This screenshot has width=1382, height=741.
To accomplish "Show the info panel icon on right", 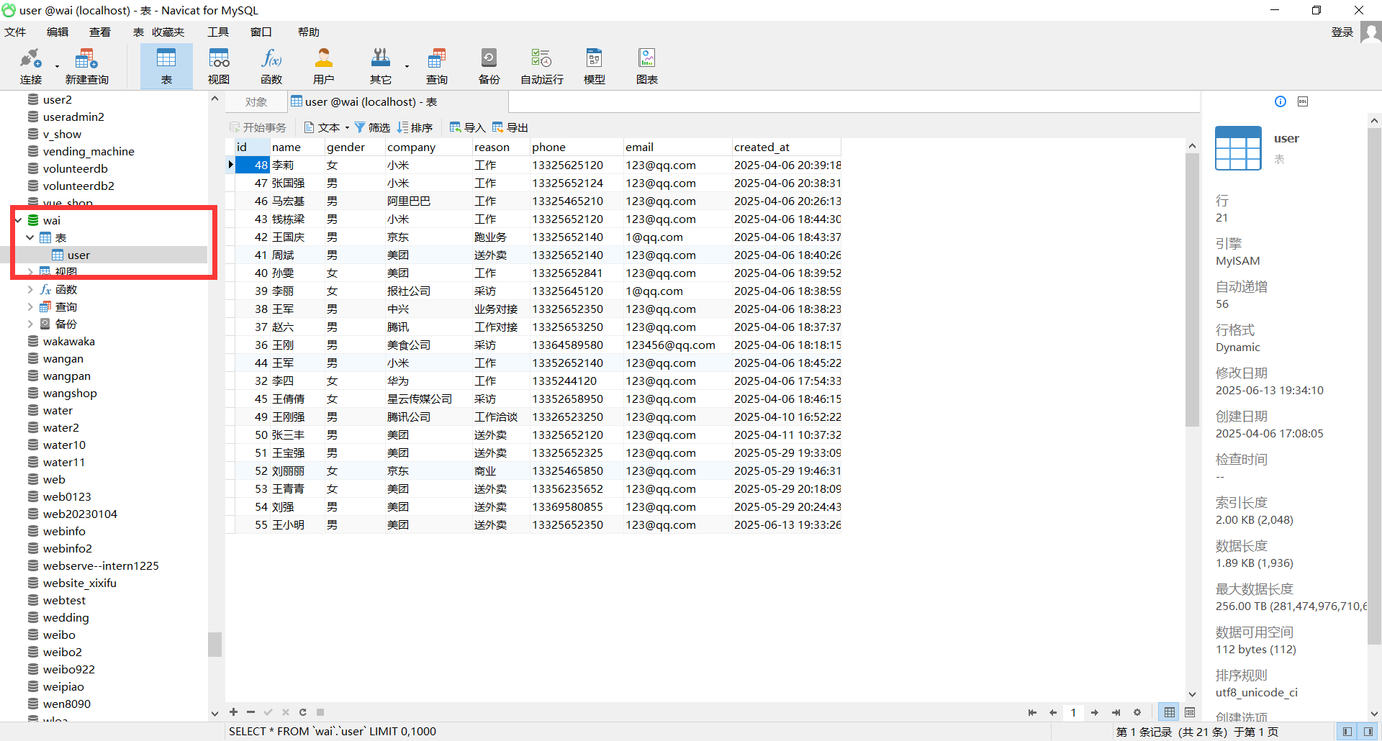I will 1281,101.
